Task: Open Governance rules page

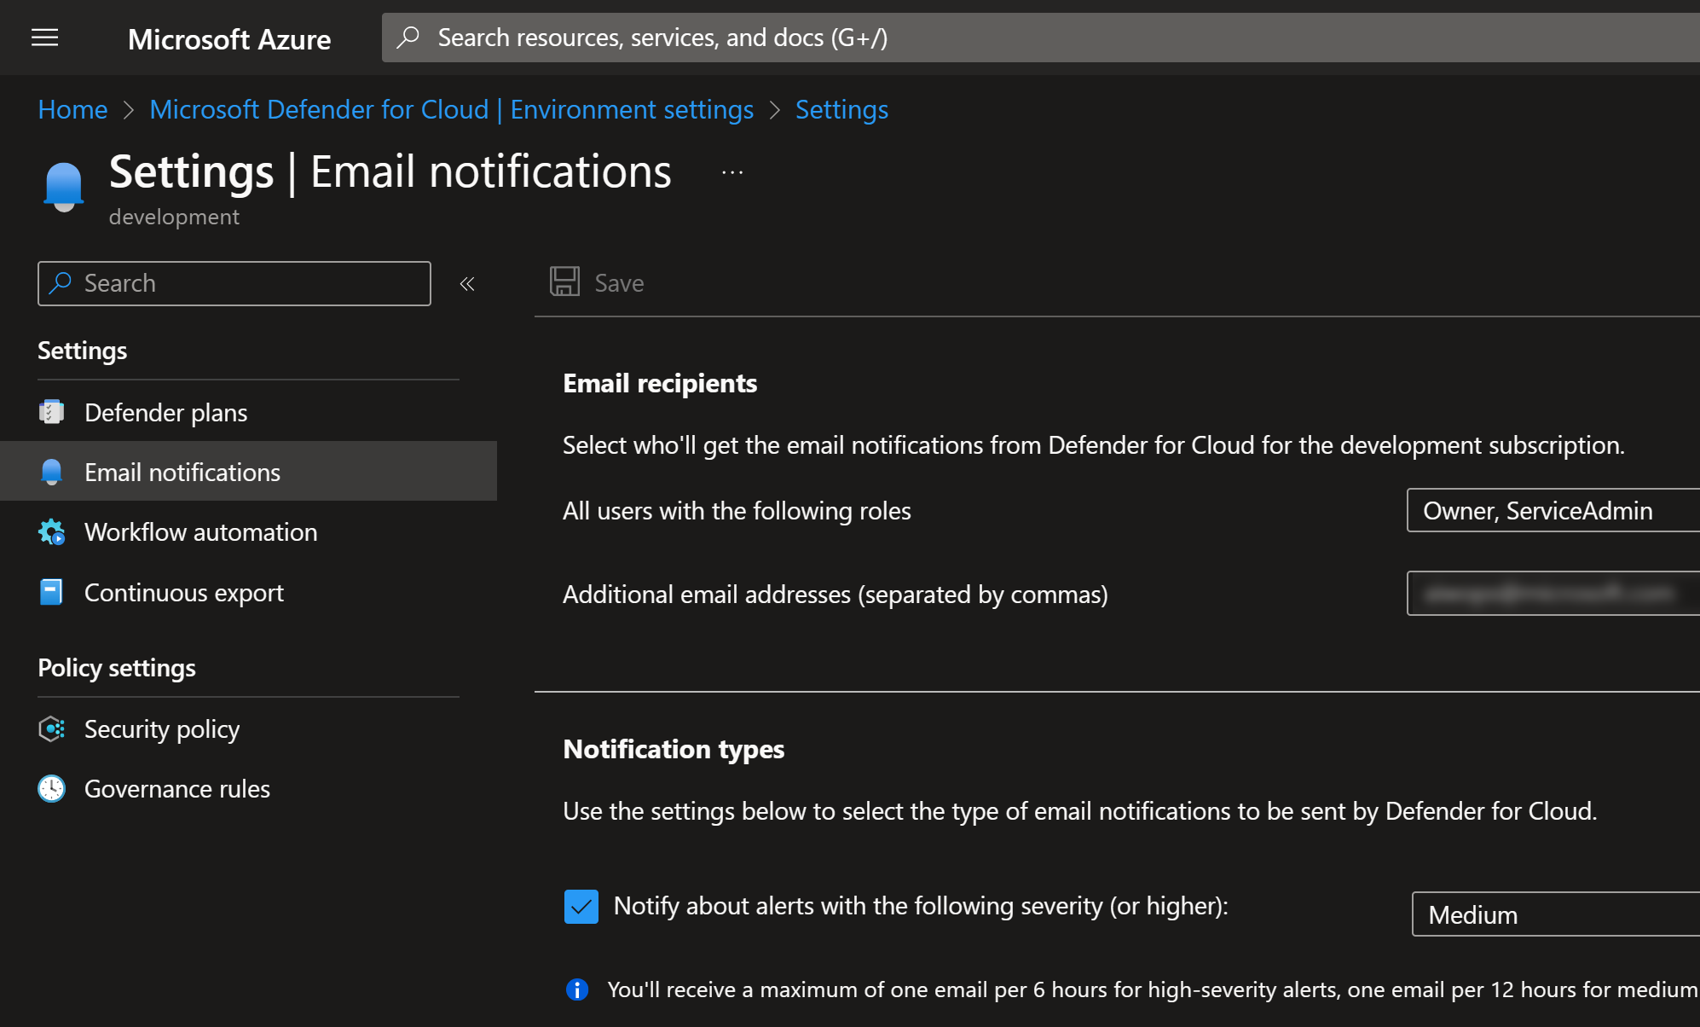Action: (x=248, y=788)
